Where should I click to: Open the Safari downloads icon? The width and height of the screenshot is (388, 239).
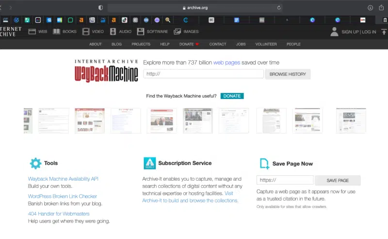[370, 8]
